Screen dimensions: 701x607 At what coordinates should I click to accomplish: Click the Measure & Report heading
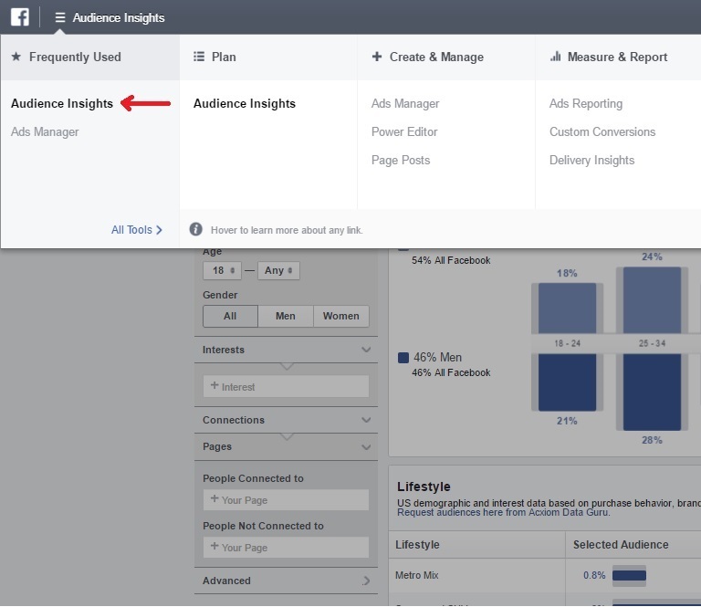tap(617, 57)
